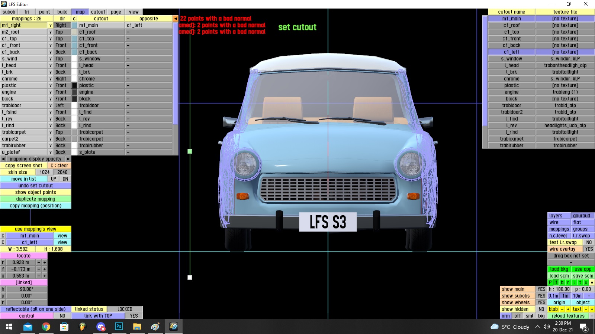Click the reload textures button
This screenshot has width=595, height=334.
pos(568,316)
